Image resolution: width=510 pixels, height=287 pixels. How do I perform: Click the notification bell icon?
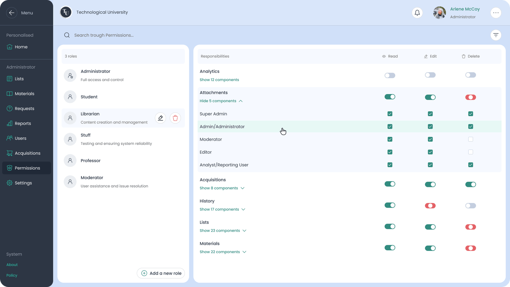click(417, 13)
